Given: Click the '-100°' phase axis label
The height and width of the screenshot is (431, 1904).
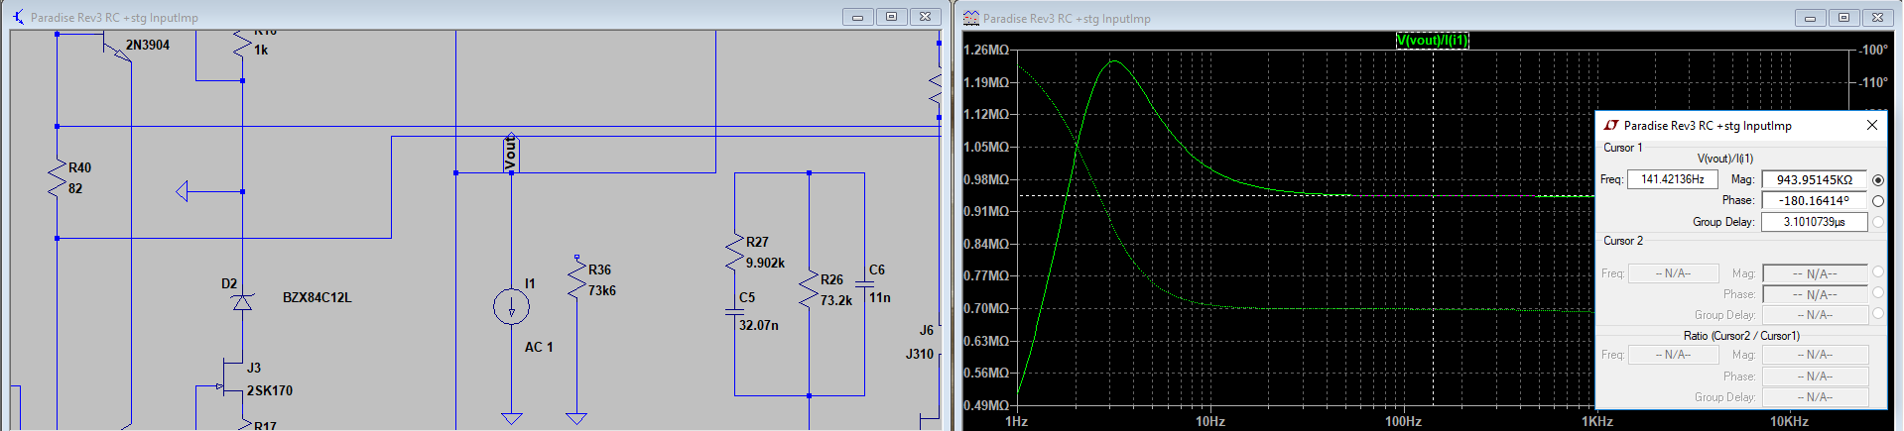Looking at the screenshot, I should point(1874,50).
